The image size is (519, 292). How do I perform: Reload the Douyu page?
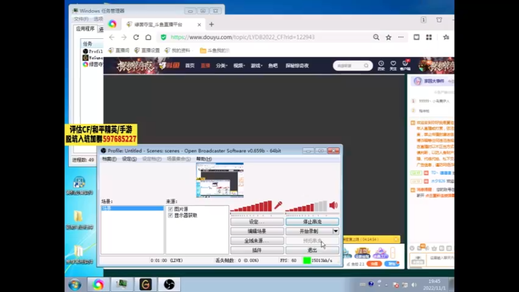136,38
